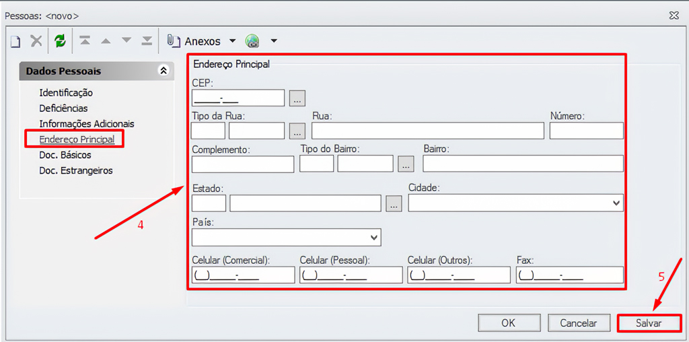The width and height of the screenshot is (689, 342).
Task: Refresh using the green arrows icon
Action: click(x=60, y=41)
